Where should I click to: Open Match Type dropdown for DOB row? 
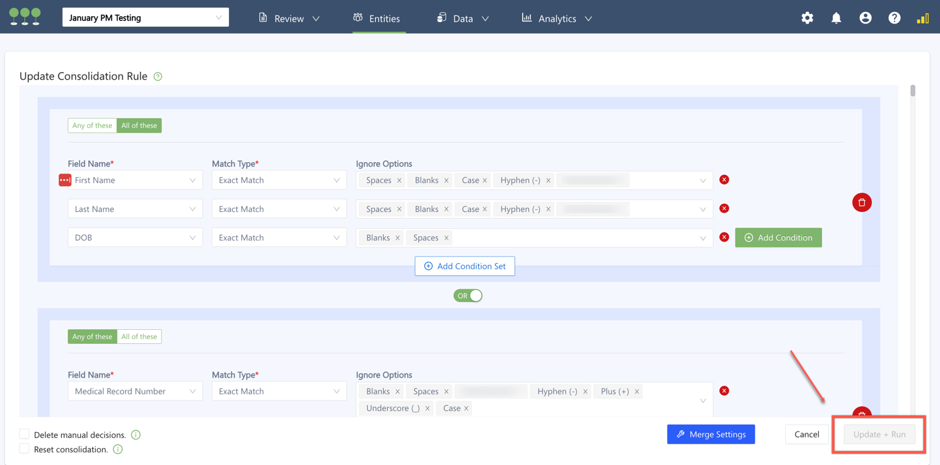pos(279,238)
